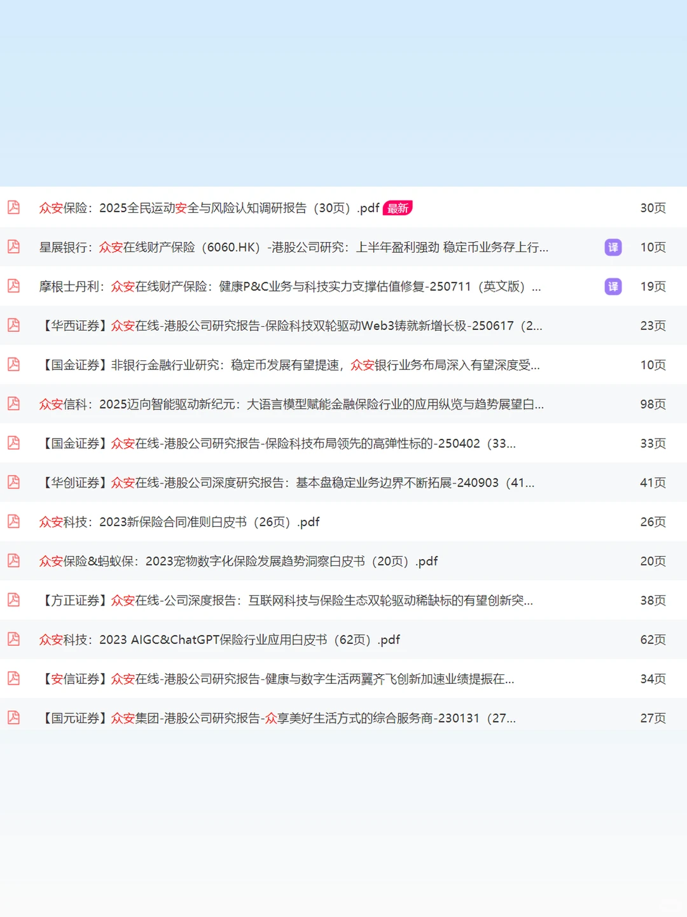Screen dimensions: 687x917
Task: Click PDF icon beside 摩根士丹利 report
Action: (x=13, y=286)
